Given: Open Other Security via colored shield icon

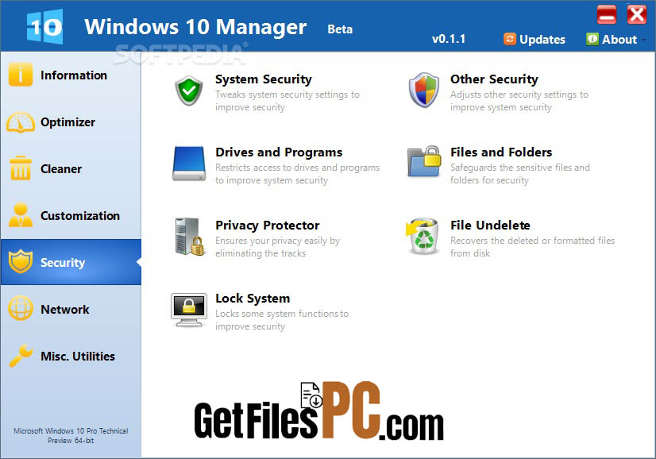Looking at the screenshot, I should [x=424, y=90].
